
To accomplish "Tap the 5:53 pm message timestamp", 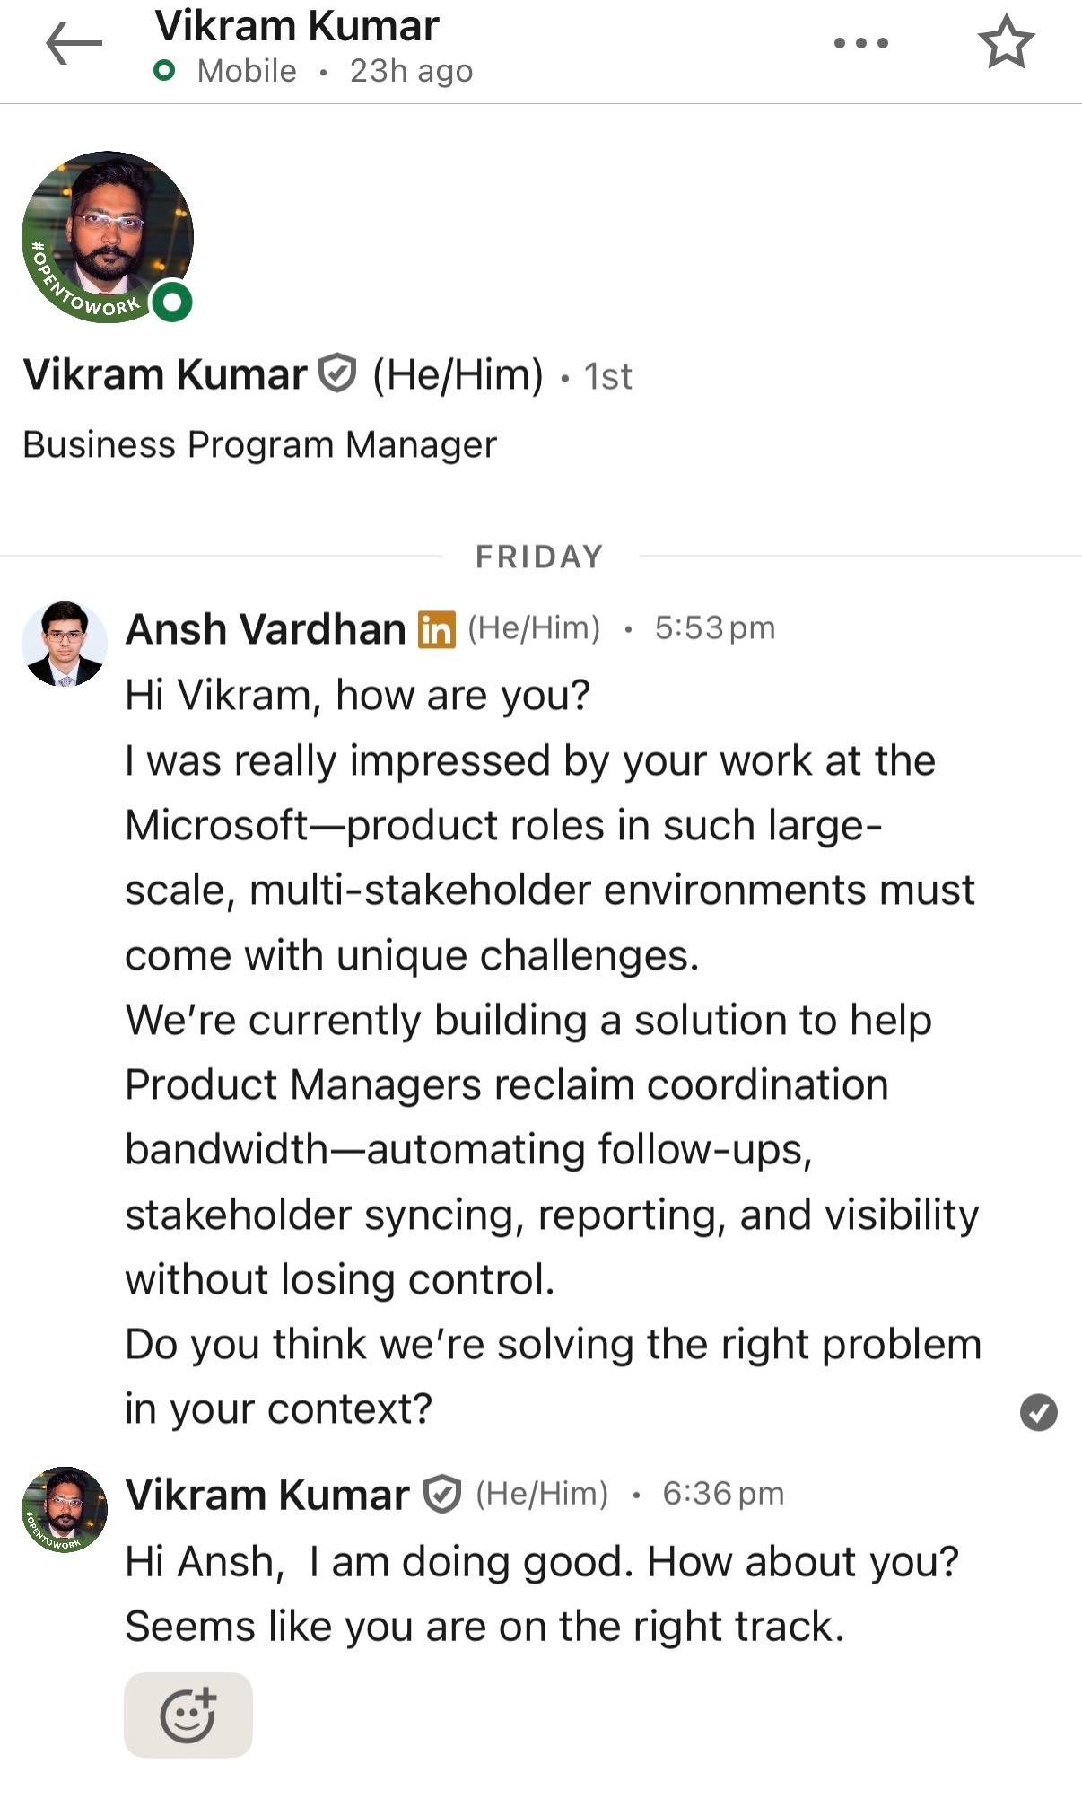I will tap(714, 627).
